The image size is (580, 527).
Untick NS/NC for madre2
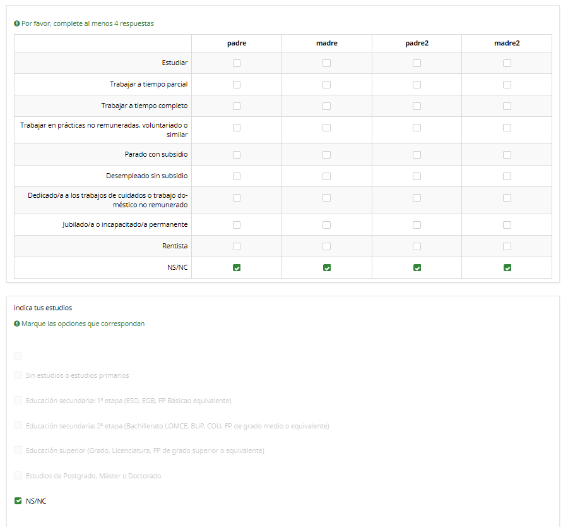point(507,268)
